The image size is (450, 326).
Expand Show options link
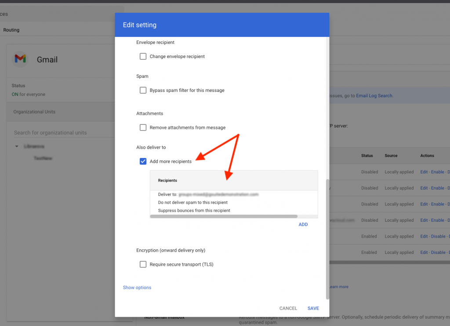tap(137, 288)
